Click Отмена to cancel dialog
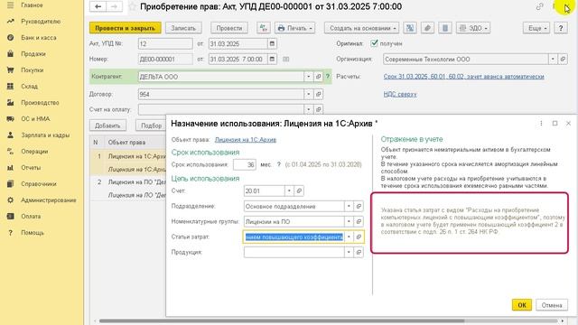The width and height of the screenshot is (578, 325). [552, 305]
